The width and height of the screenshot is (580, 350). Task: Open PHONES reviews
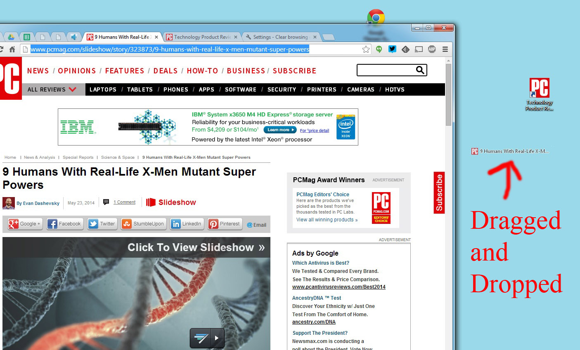(176, 89)
